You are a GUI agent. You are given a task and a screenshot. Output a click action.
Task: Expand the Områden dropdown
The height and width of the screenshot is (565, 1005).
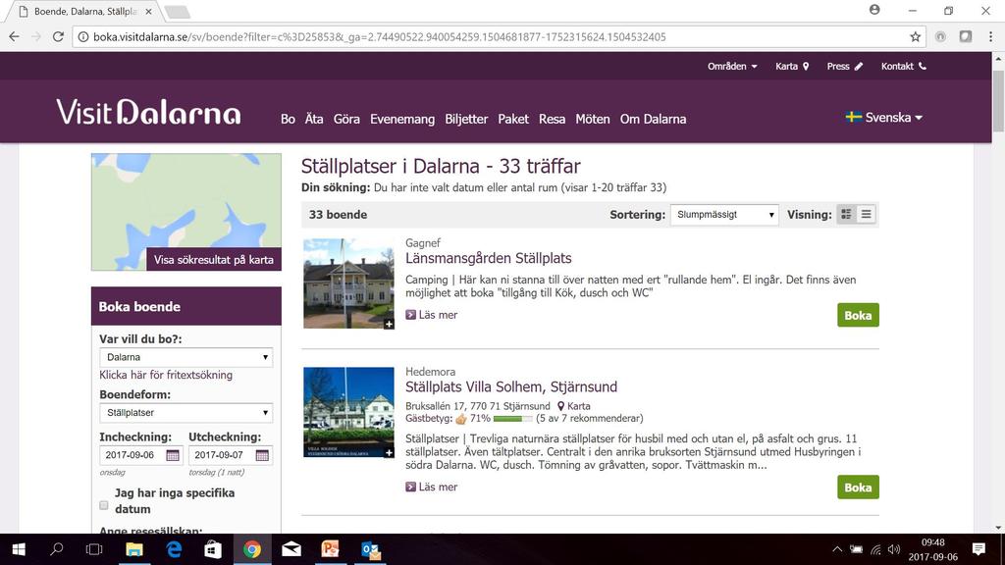[732, 66]
